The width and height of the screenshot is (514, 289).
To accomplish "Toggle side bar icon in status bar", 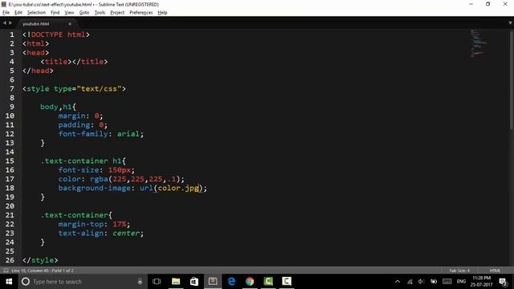I will point(6,271).
